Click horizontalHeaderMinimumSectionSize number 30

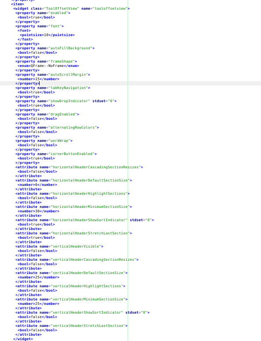[37, 211]
